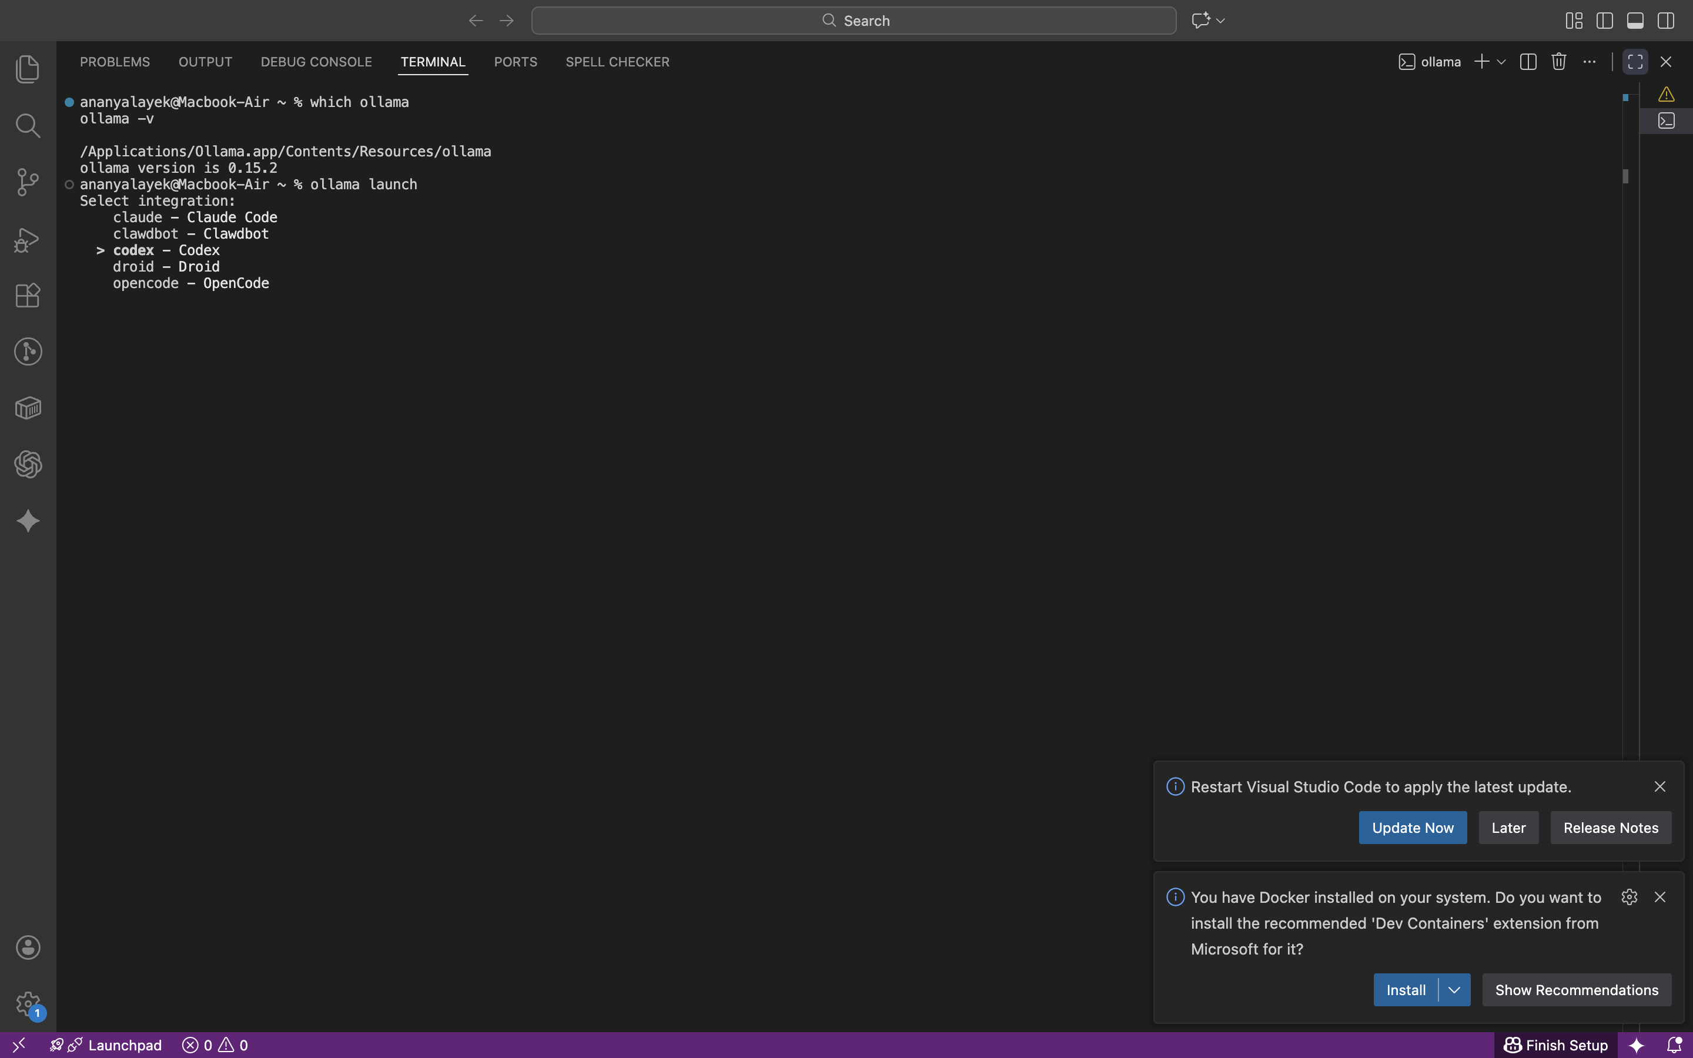Screen dimensions: 1693x1058
Task: Open Source Control view
Action: click(x=28, y=182)
